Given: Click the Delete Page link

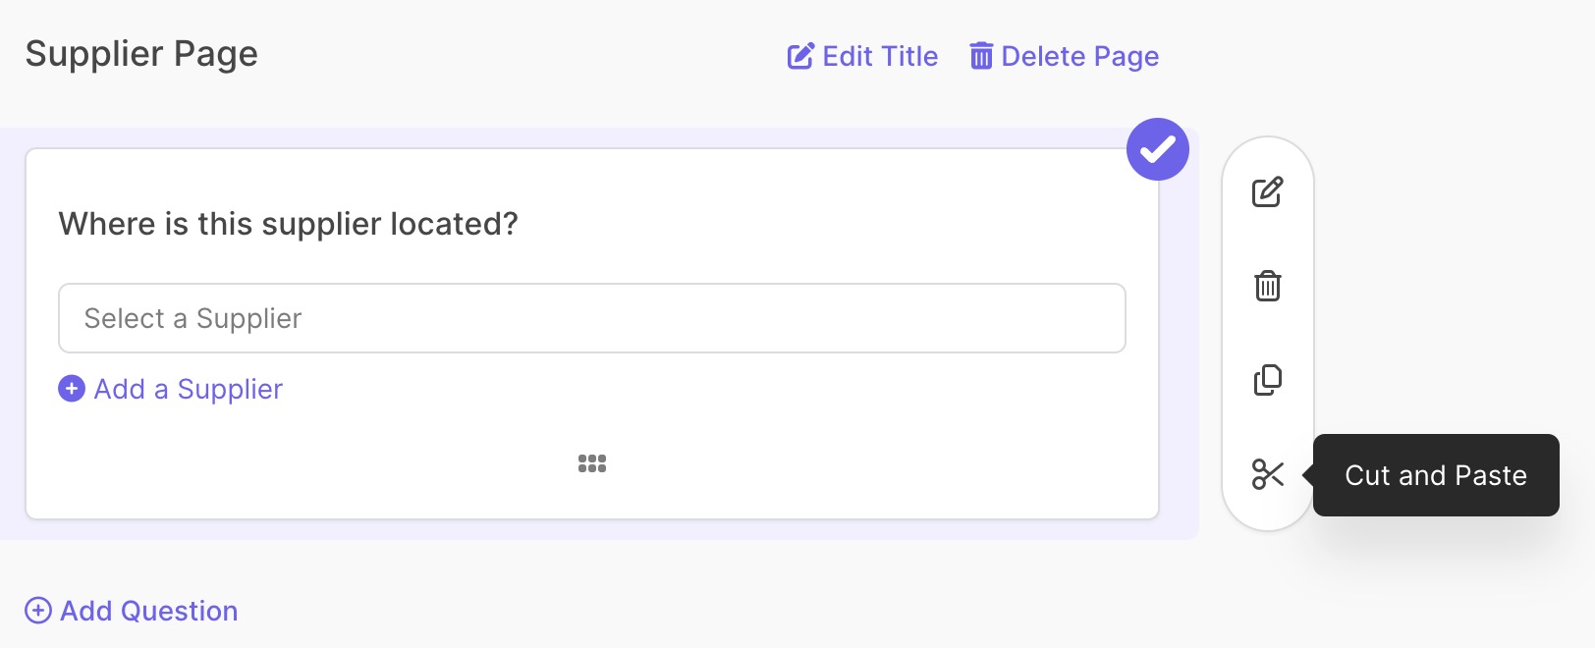Looking at the screenshot, I should (1064, 56).
